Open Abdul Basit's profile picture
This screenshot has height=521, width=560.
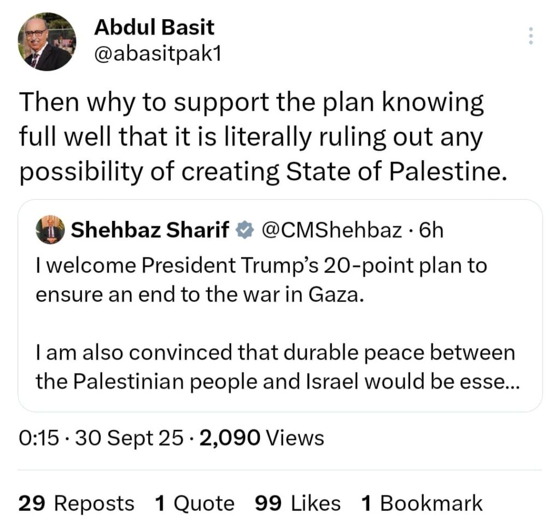coord(46,42)
